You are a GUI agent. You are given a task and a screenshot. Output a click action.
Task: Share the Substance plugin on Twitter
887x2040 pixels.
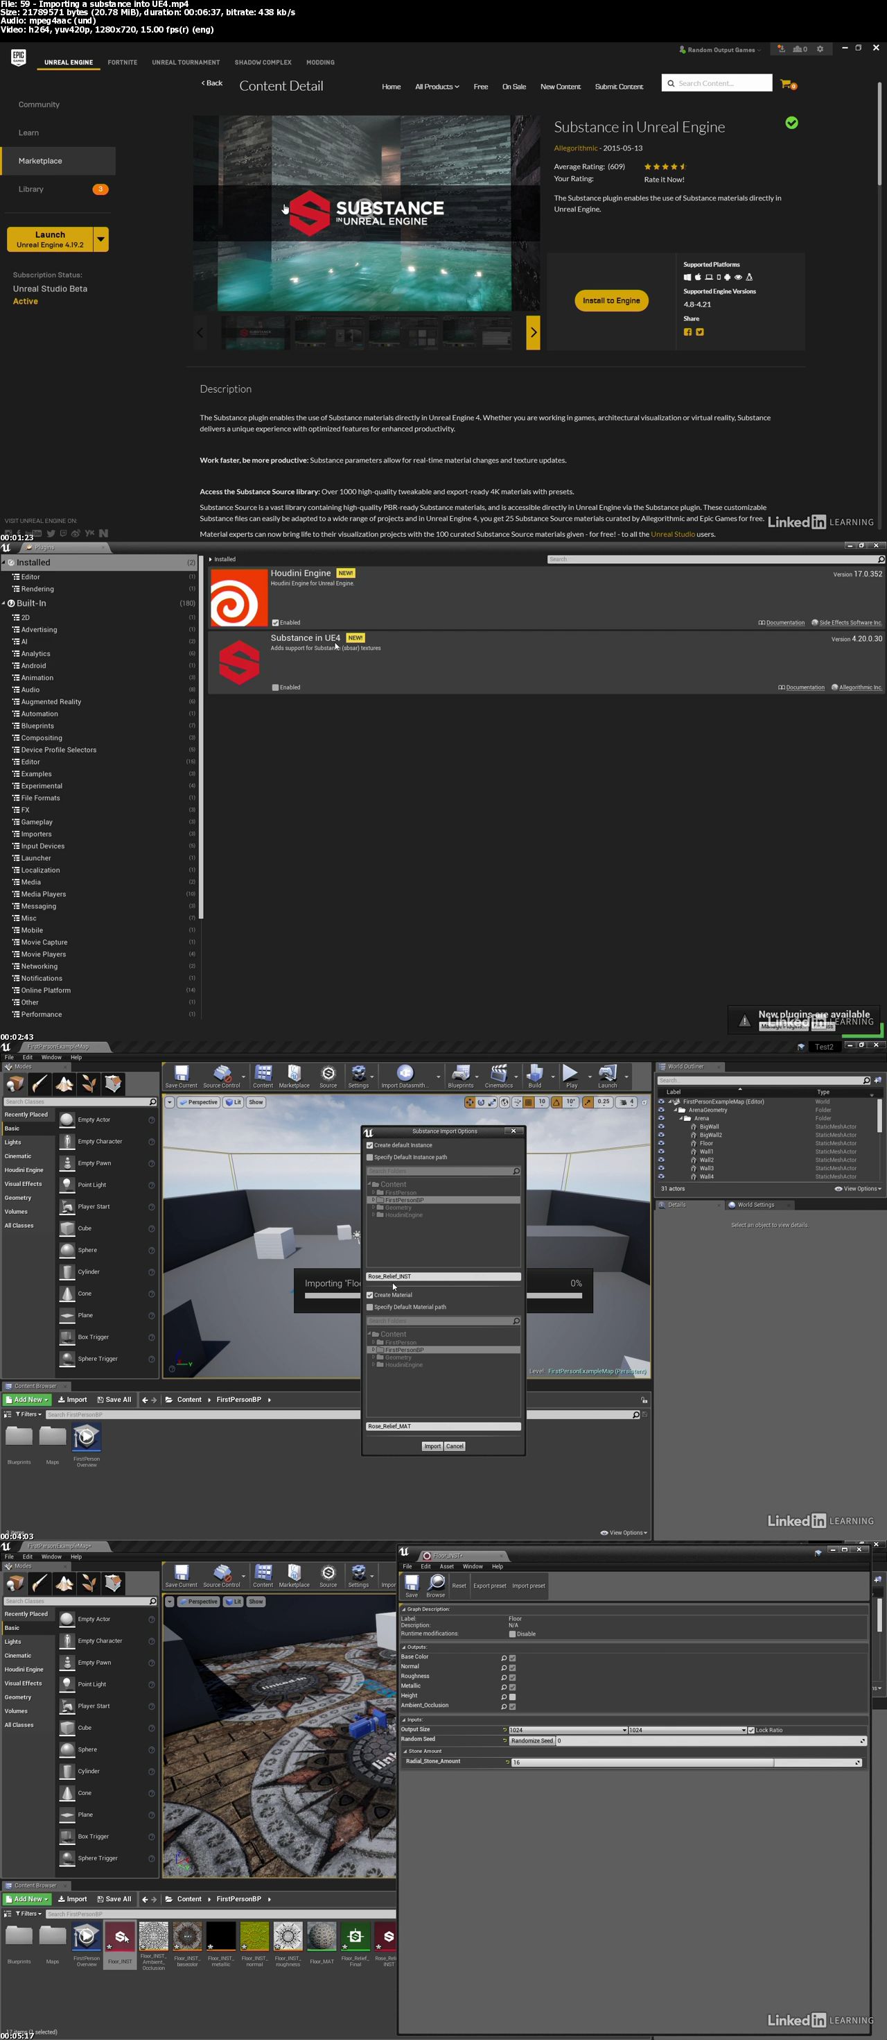pyautogui.click(x=699, y=332)
